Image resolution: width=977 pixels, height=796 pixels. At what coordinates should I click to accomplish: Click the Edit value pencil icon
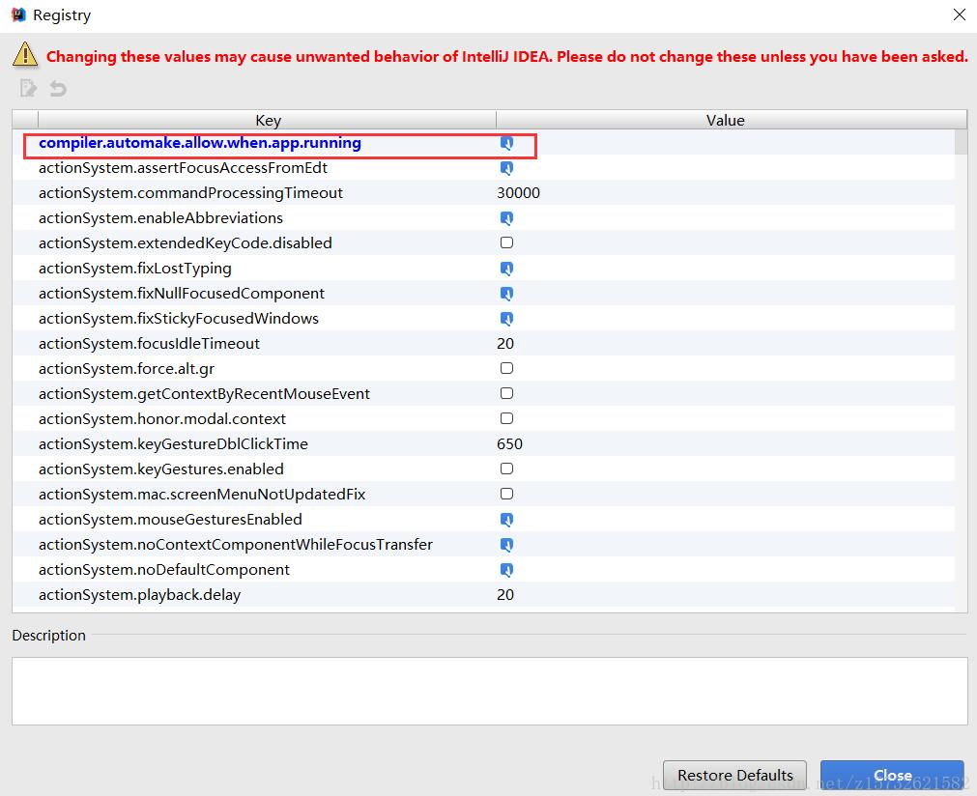coord(29,89)
